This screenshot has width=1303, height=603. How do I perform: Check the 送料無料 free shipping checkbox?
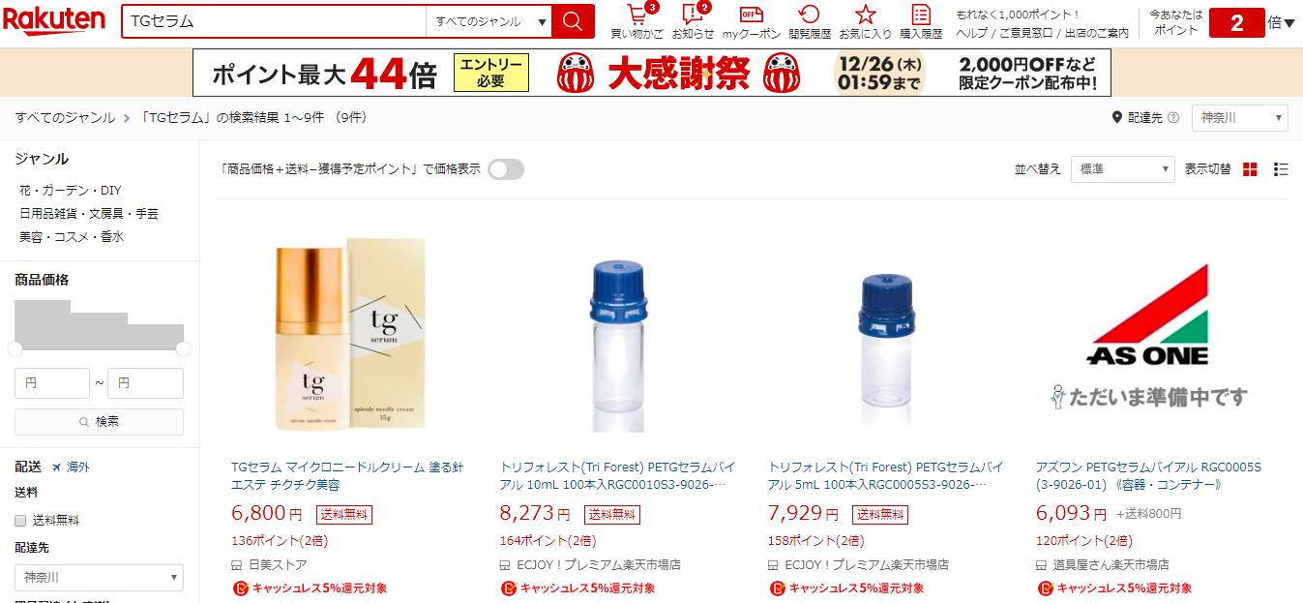(20, 521)
